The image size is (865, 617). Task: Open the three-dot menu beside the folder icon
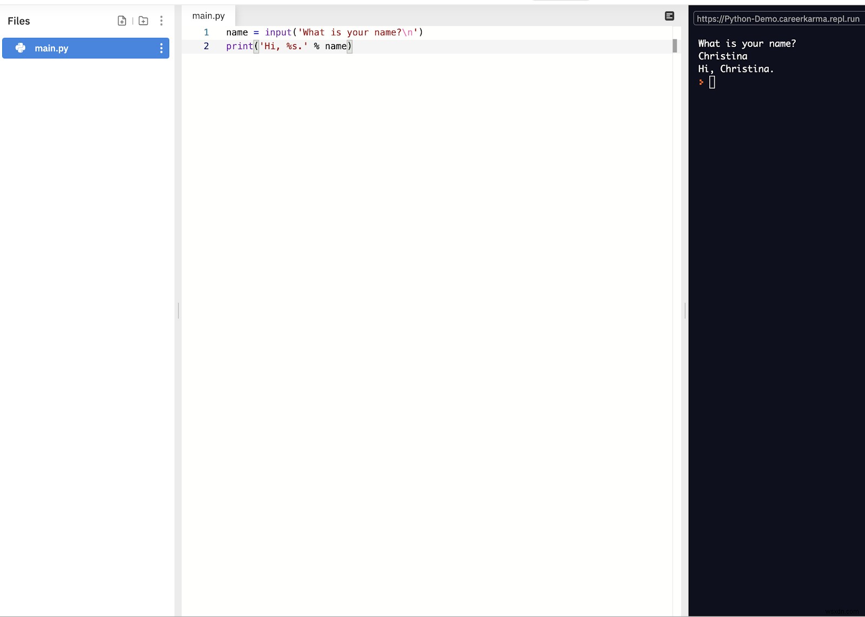point(162,21)
